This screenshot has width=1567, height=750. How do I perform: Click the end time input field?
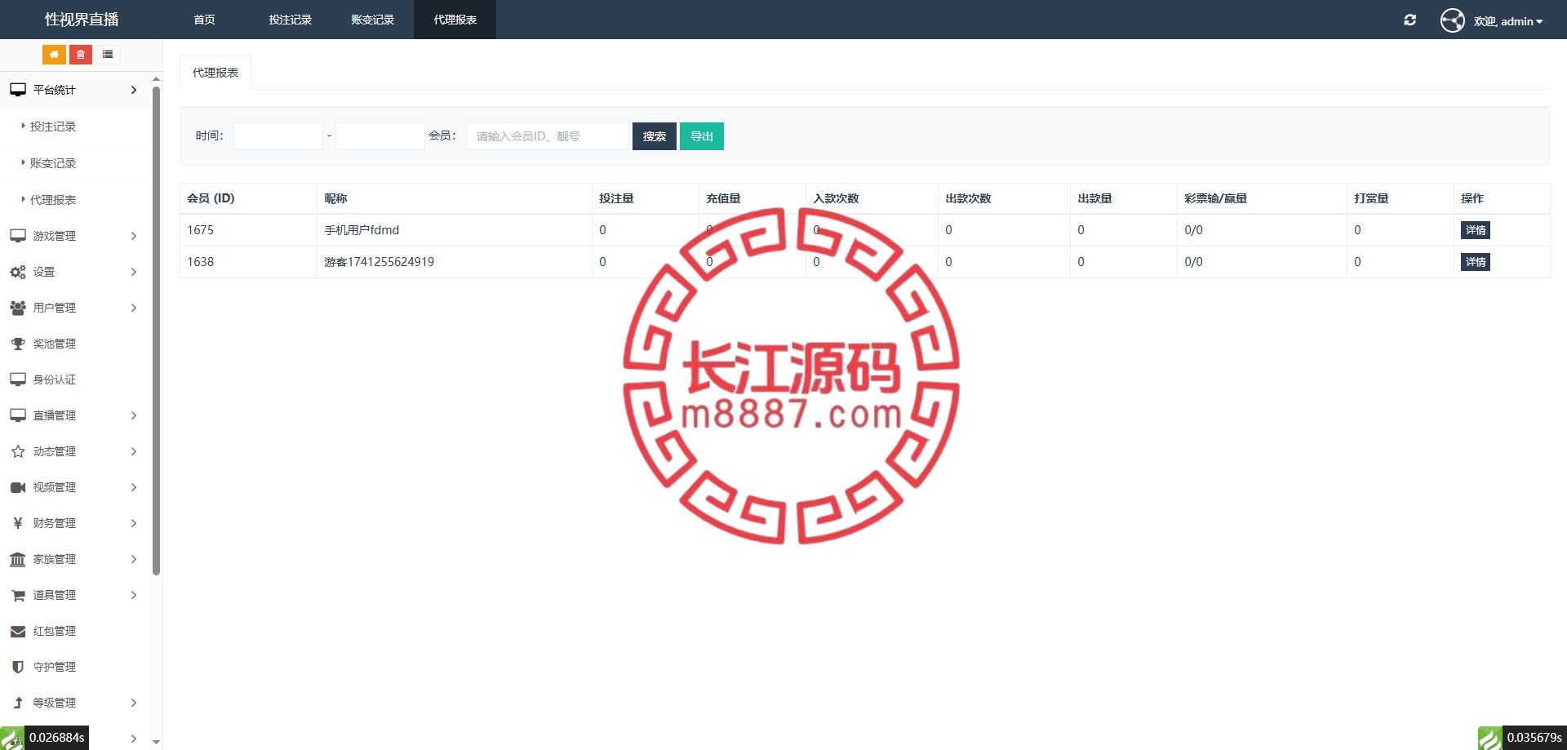(x=380, y=136)
